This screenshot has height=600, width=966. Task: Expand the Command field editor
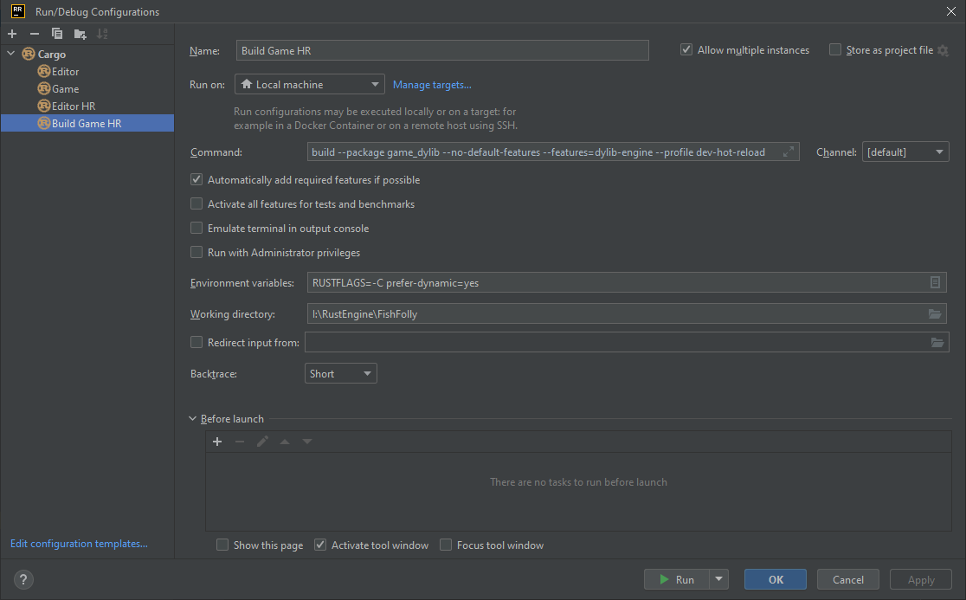pos(788,152)
